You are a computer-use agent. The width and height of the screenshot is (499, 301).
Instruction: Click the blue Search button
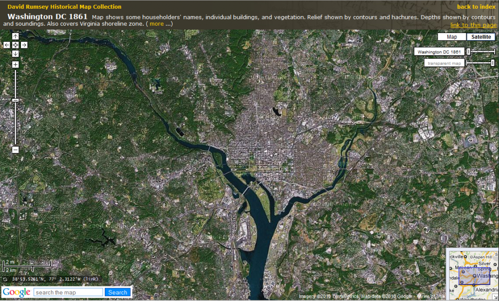pyautogui.click(x=118, y=292)
